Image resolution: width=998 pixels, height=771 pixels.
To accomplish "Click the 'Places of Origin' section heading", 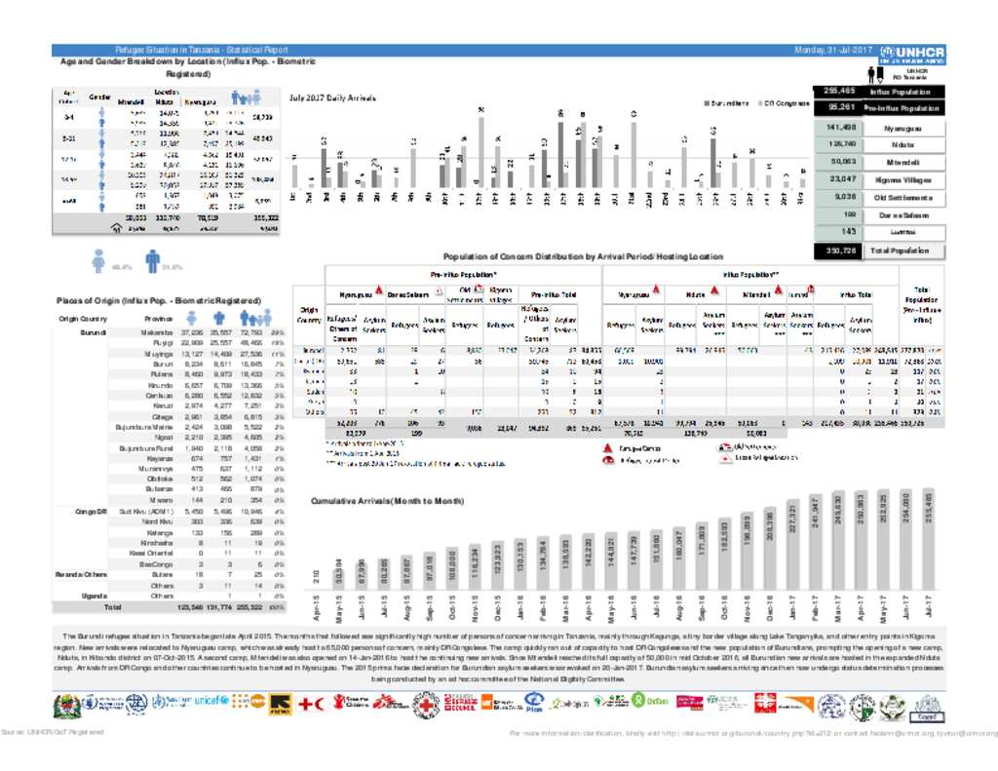I will coord(159,300).
